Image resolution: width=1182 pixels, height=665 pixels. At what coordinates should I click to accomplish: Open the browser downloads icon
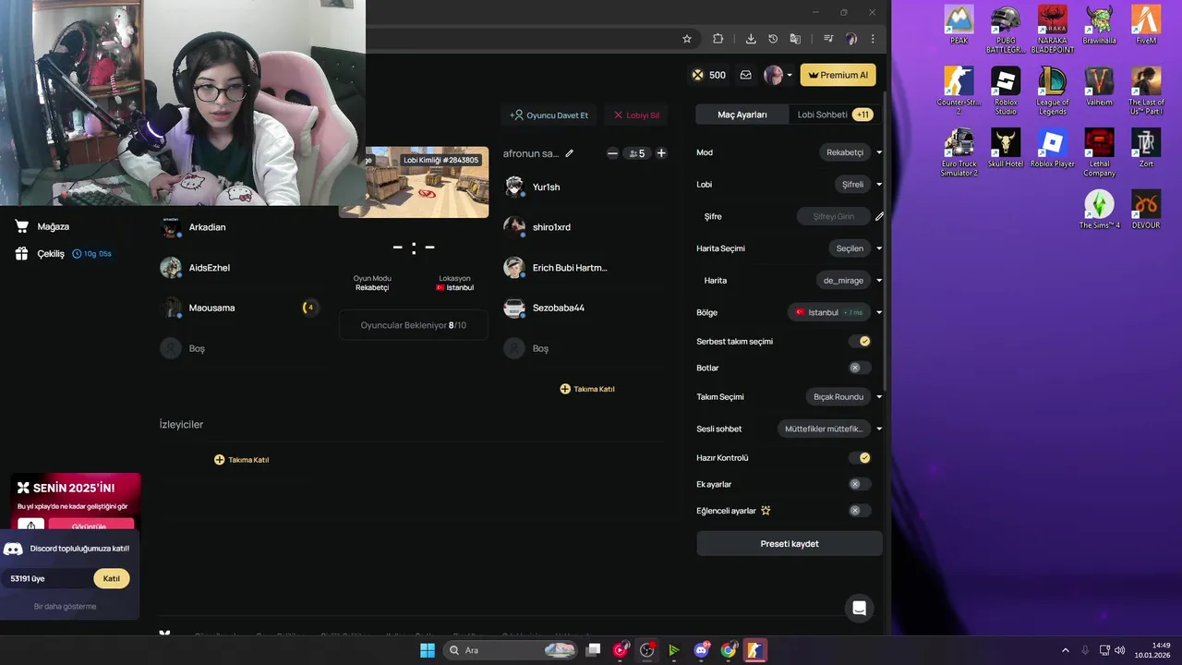(751, 39)
